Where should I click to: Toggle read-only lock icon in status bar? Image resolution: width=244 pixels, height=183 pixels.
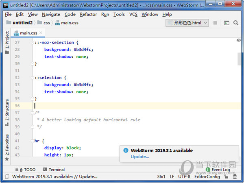[x=226, y=176]
